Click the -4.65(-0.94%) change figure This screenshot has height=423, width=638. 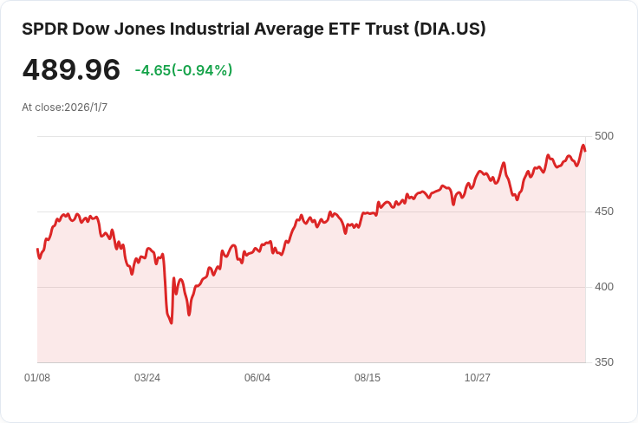pyautogui.click(x=184, y=70)
